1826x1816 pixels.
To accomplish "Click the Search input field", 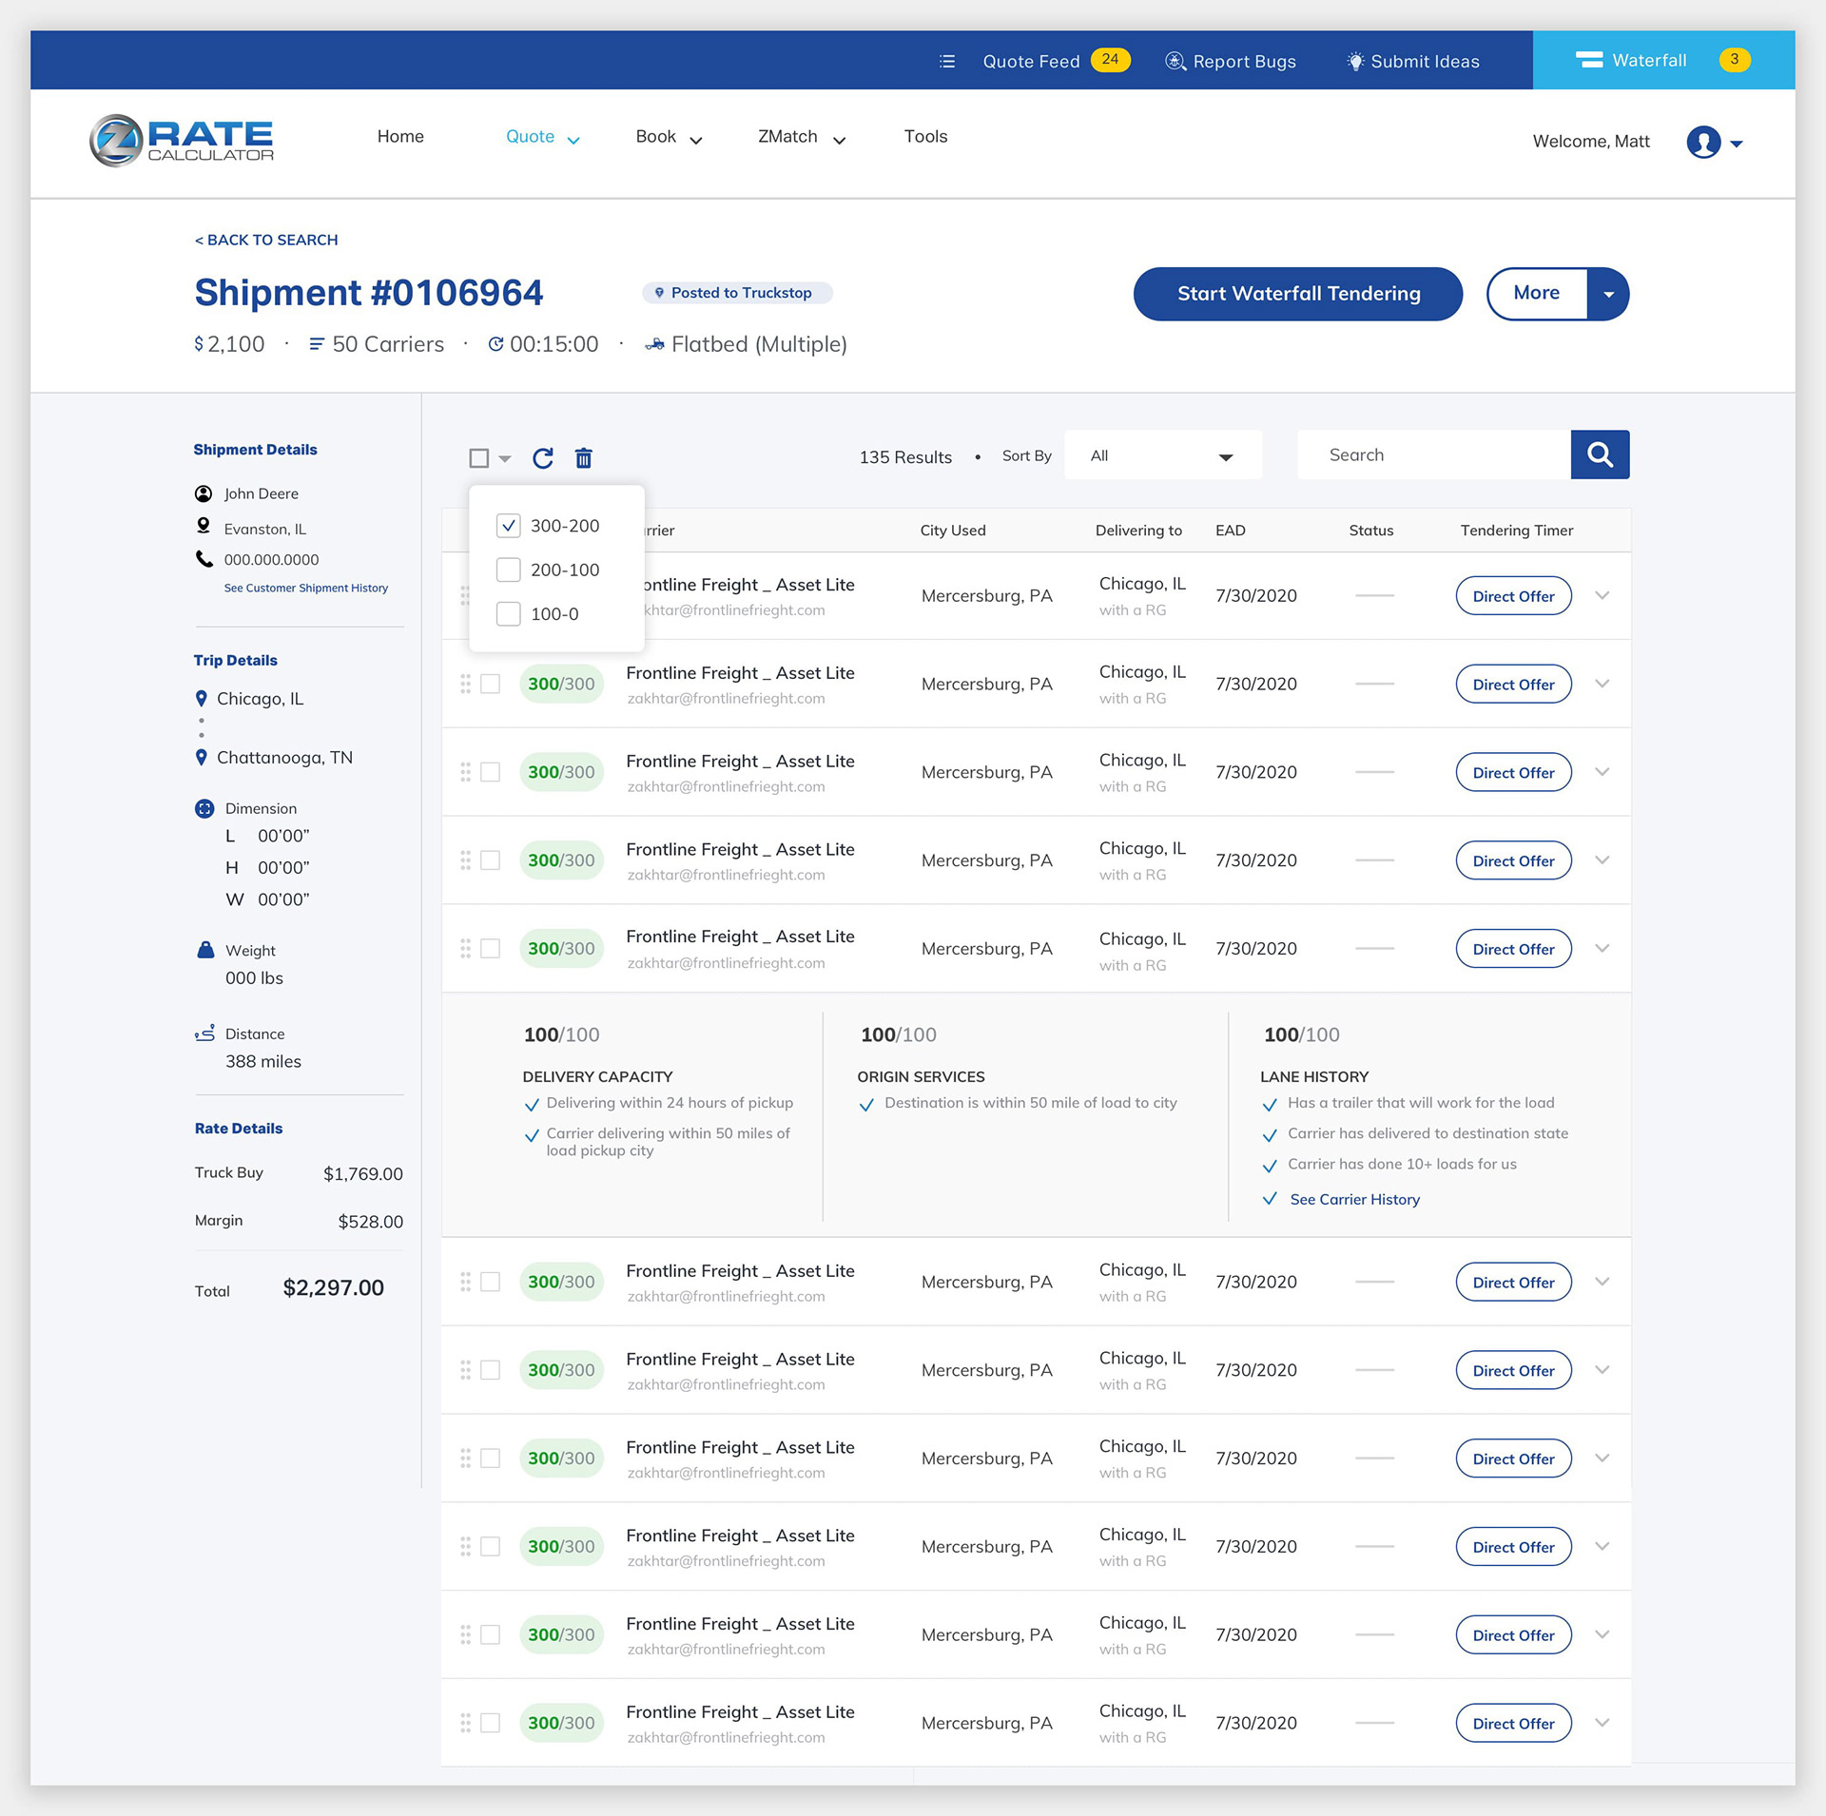I will 1434,455.
